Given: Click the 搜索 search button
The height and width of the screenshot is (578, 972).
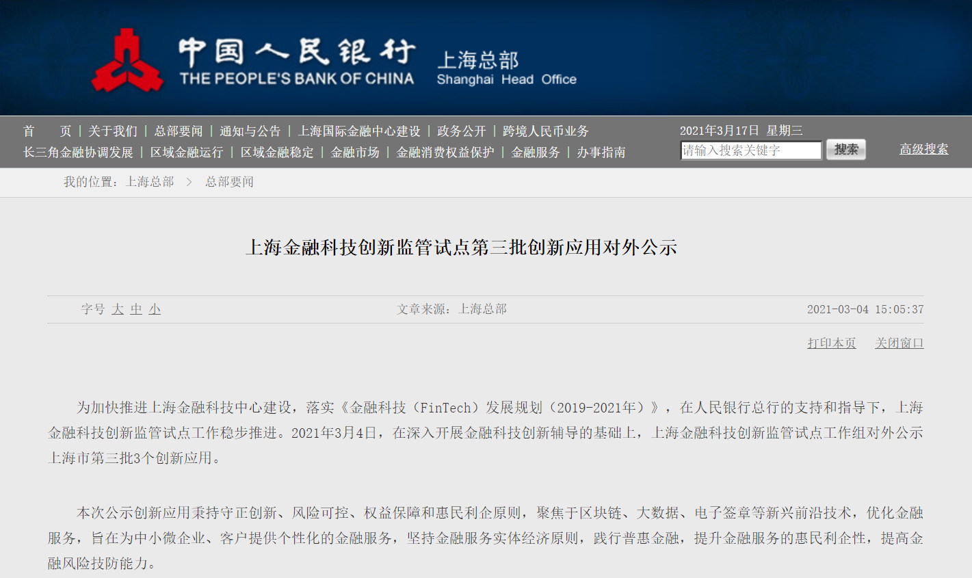Looking at the screenshot, I should pos(845,149).
